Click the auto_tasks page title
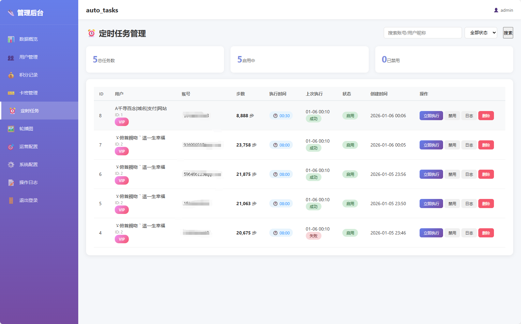The image size is (521, 324). pyautogui.click(x=102, y=10)
